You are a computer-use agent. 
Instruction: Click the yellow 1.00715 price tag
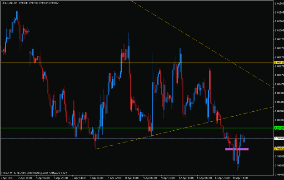point(279,63)
